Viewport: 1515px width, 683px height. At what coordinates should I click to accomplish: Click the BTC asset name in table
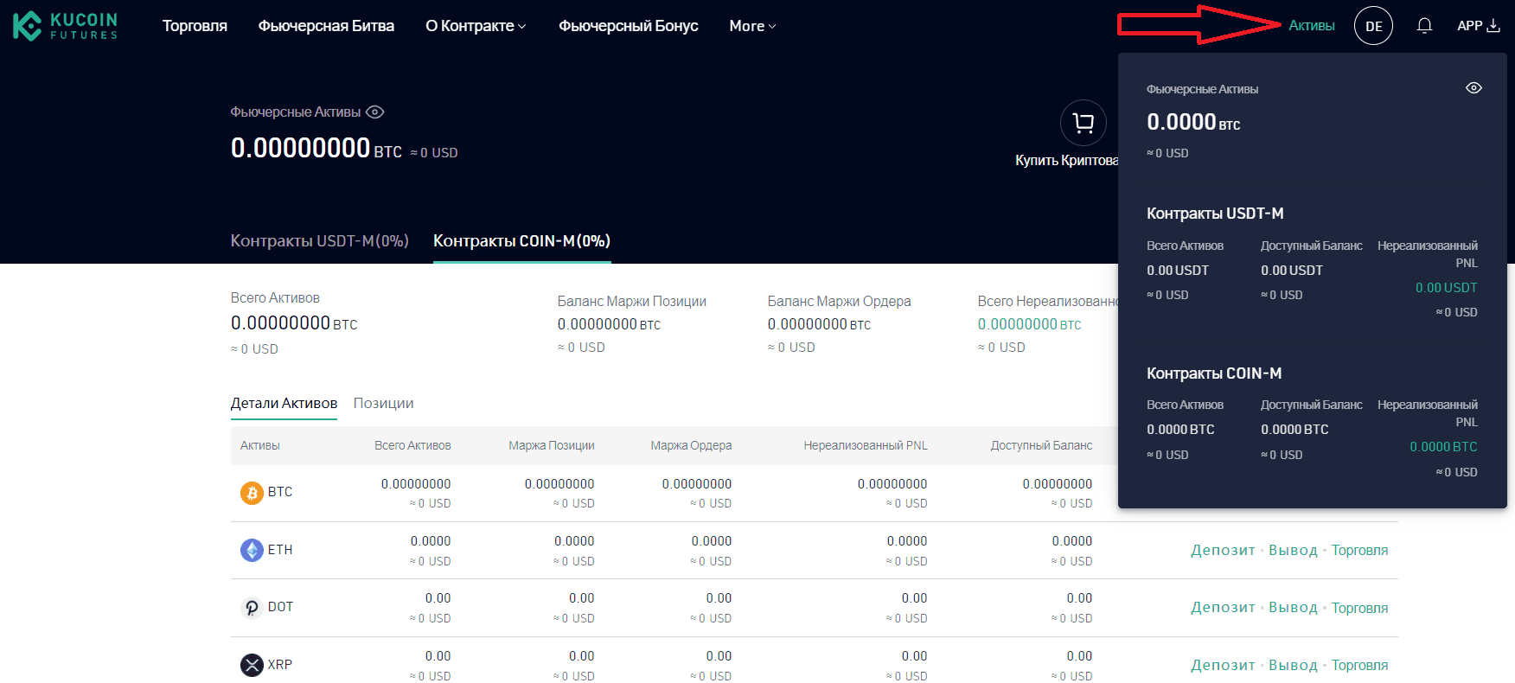click(x=280, y=492)
